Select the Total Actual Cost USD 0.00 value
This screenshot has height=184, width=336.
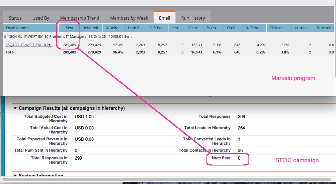coord(84,128)
